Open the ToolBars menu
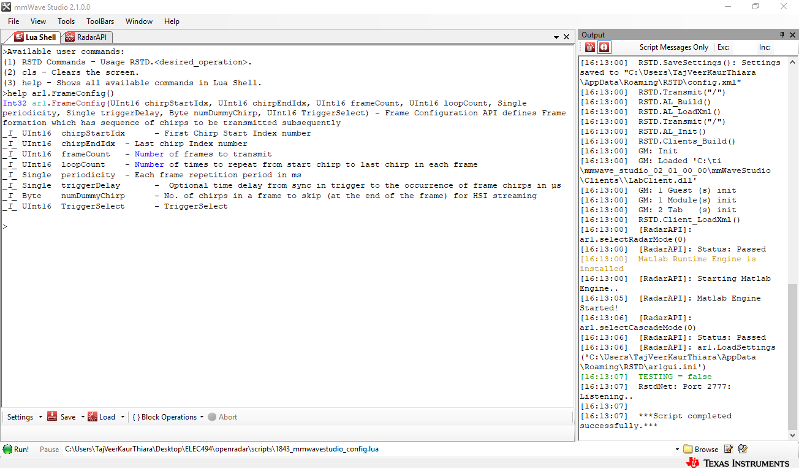This screenshot has width=799, height=468. pyautogui.click(x=100, y=21)
